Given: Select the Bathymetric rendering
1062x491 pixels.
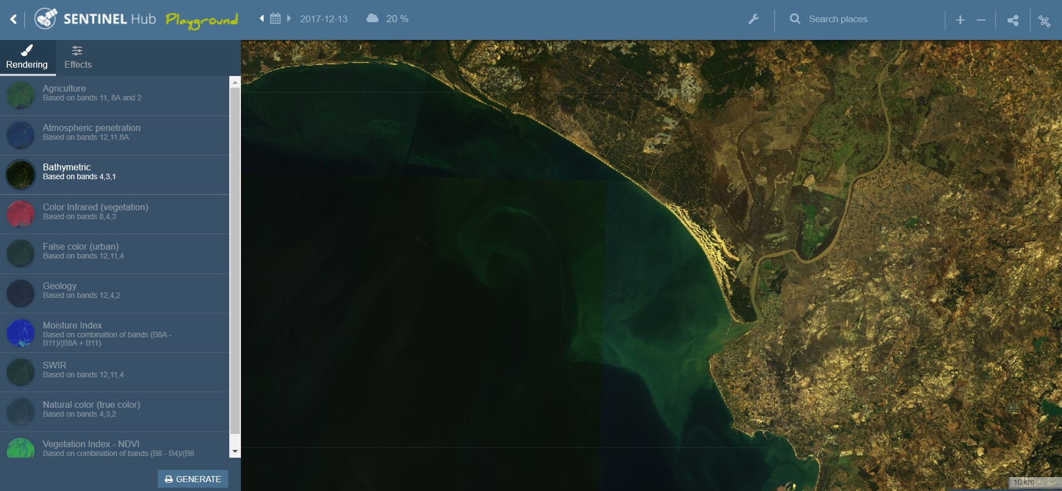Looking at the screenshot, I should click(114, 175).
